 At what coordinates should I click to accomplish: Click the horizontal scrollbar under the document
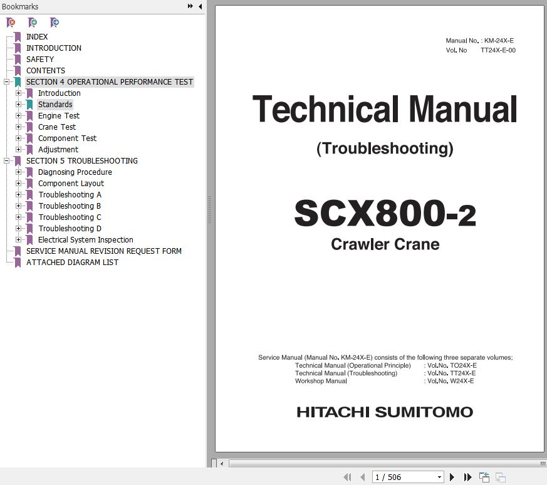pyautogui.click(x=382, y=464)
